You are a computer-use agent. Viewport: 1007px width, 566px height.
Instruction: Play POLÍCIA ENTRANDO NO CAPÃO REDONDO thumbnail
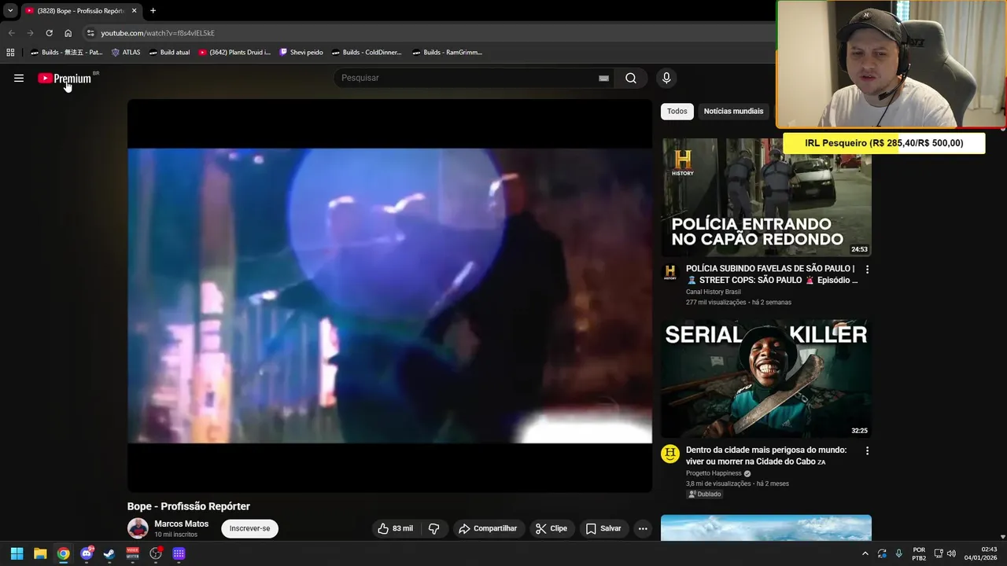[x=766, y=198]
